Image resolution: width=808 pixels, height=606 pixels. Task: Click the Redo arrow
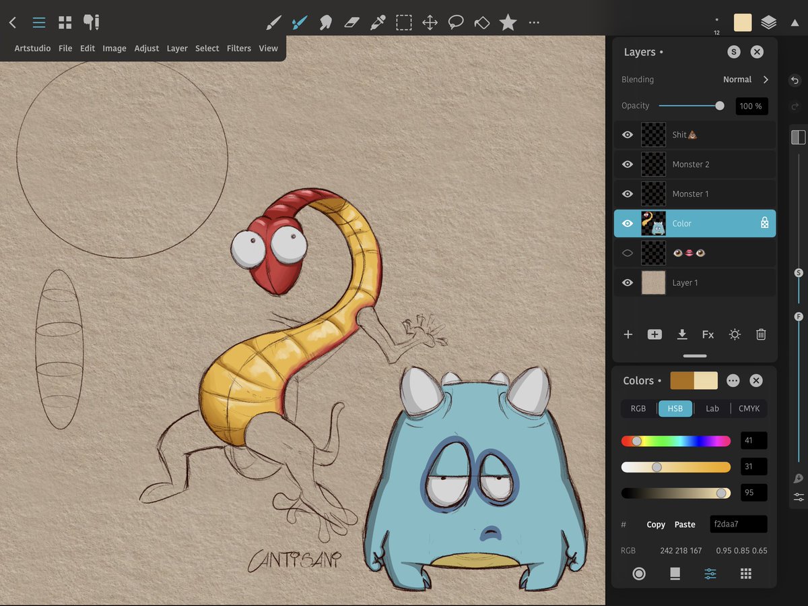coord(795,107)
